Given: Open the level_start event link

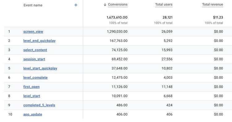Looking at the screenshot, I should (32, 96).
